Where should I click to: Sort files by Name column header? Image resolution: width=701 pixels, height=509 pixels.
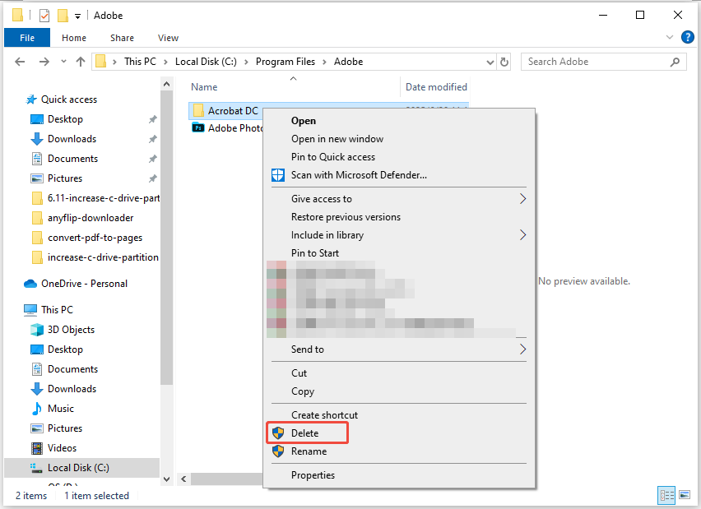pyautogui.click(x=204, y=87)
